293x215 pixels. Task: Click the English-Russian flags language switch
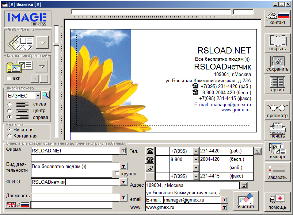click(x=18, y=205)
